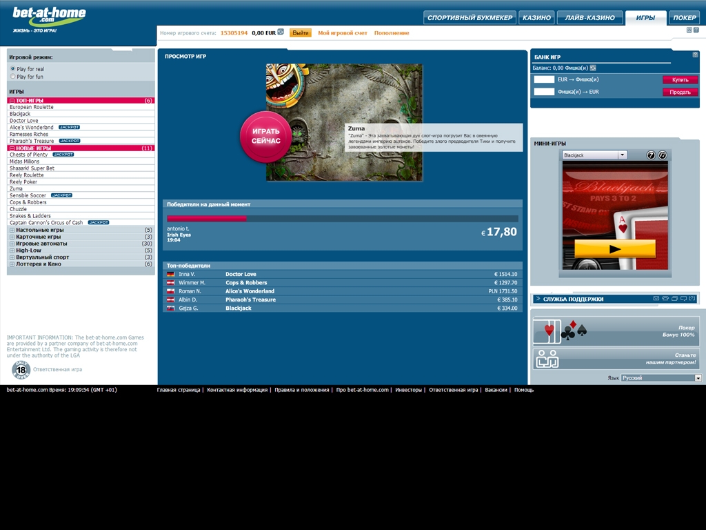Click the EUR to chips amount field
The height and width of the screenshot is (530, 706).
(x=544, y=80)
